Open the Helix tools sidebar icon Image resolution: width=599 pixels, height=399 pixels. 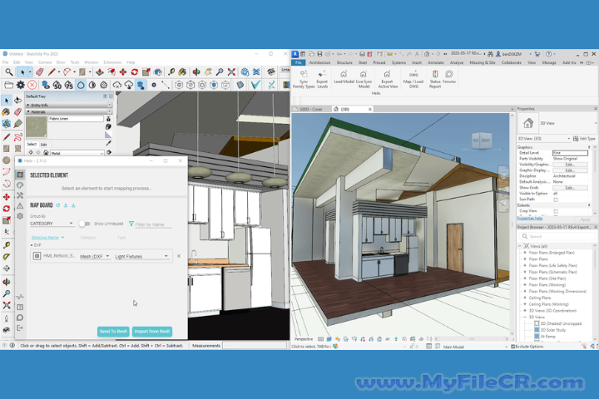point(20,195)
